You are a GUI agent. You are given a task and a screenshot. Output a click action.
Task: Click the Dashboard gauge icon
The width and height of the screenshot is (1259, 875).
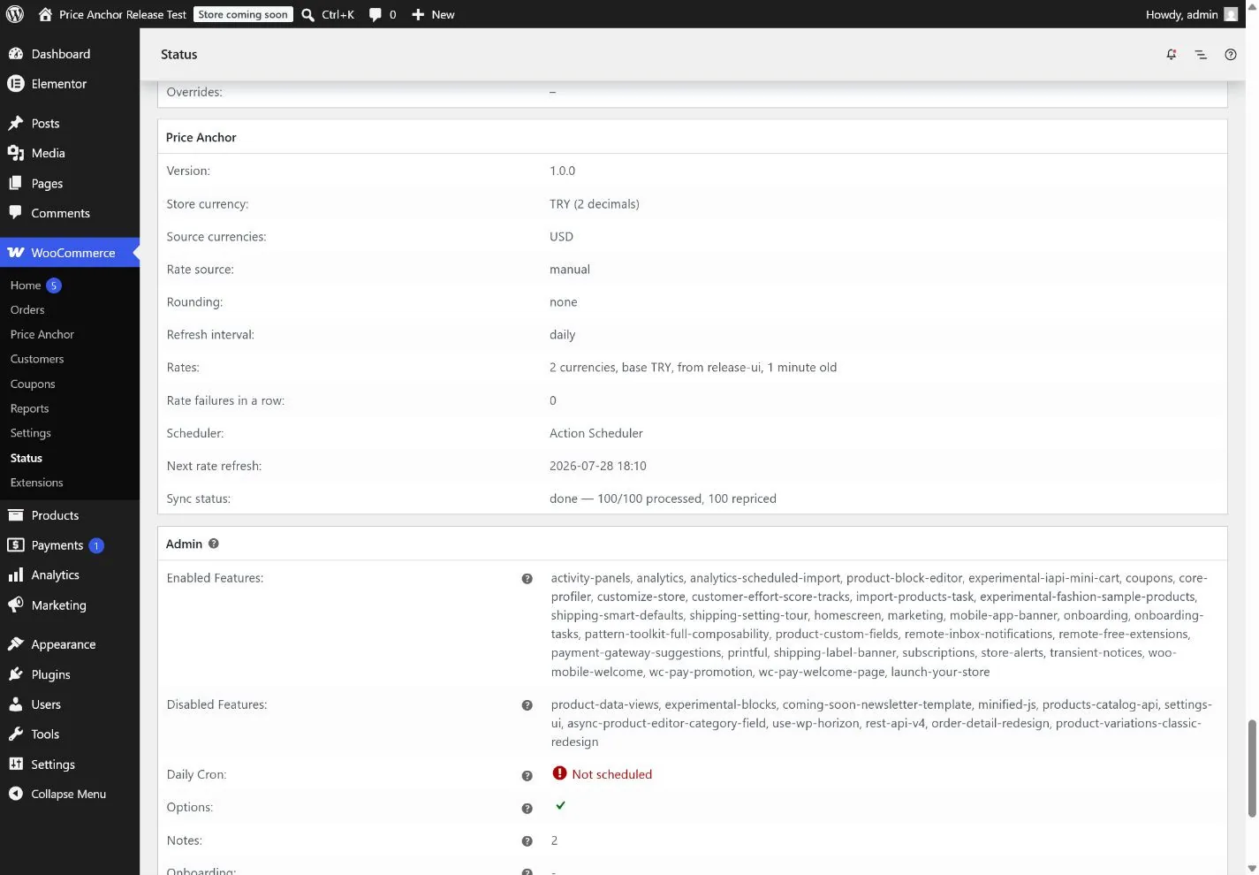coord(15,54)
